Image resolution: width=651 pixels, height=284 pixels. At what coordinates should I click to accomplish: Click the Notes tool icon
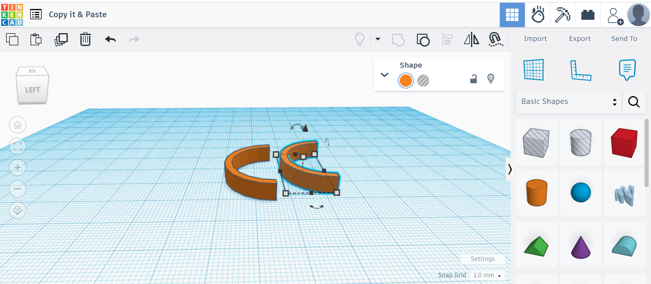tap(627, 70)
